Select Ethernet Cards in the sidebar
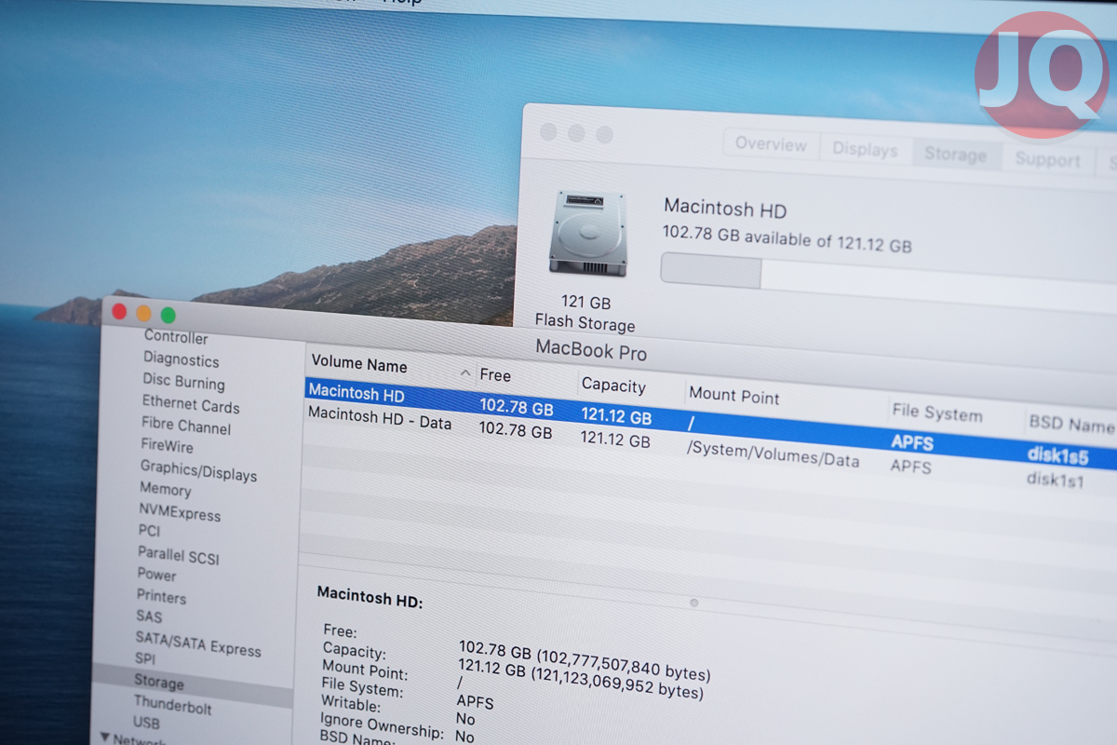 (191, 404)
